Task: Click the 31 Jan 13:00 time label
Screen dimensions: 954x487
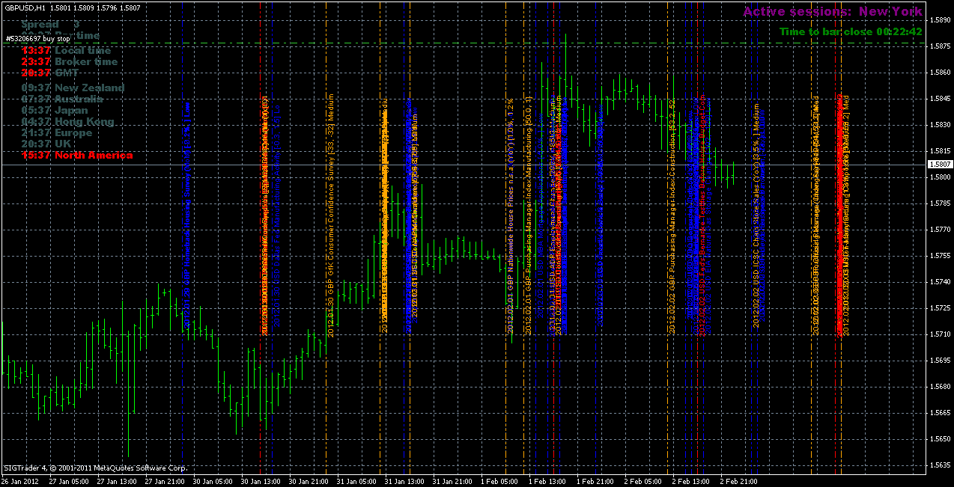Action: coord(405,481)
